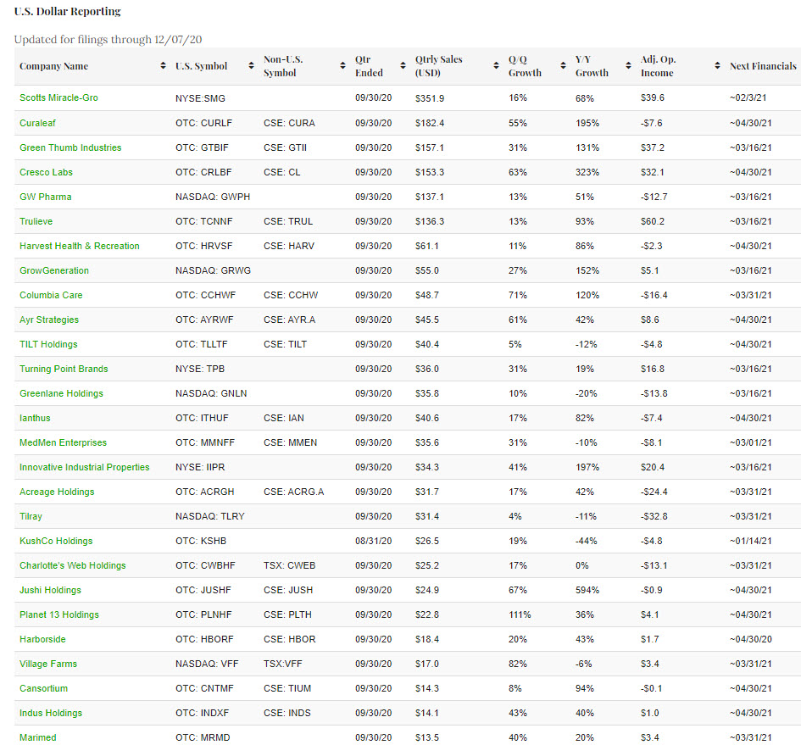The image size is (801, 745).
Task: Sort by Q/Q Growth using arrow icon
Action: tap(563, 66)
